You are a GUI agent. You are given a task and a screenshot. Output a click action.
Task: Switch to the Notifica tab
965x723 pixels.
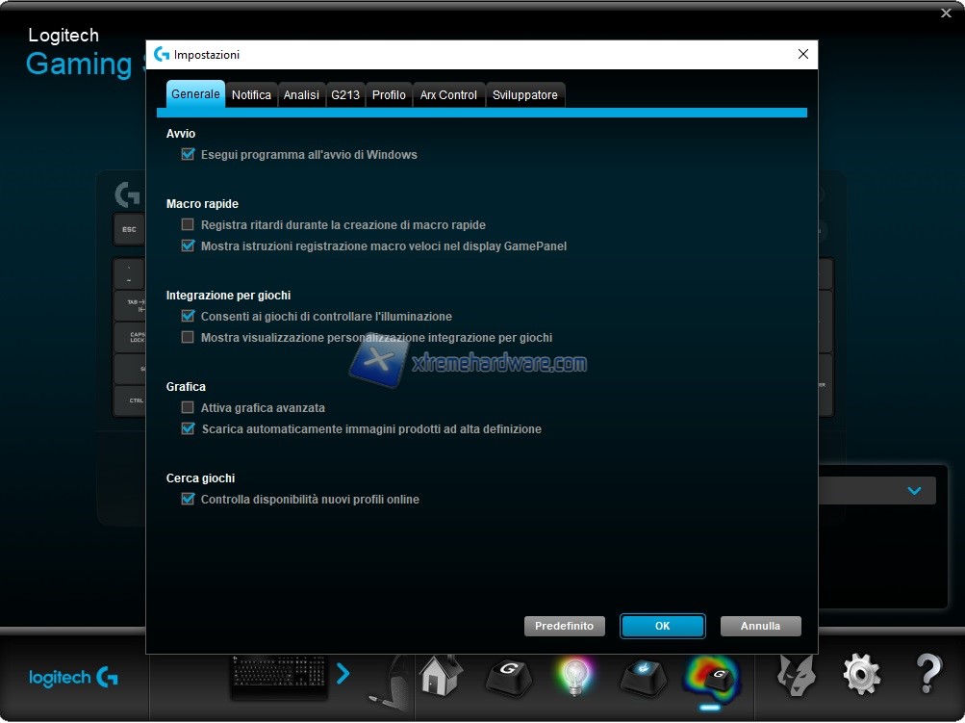coord(251,95)
